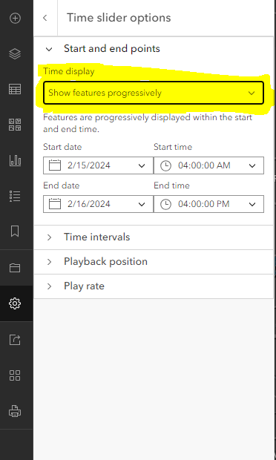The width and height of the screenshot is (276, 460).
Task: Open the Legend list icon
Action: pyautogui.click(x=15, y=196)
